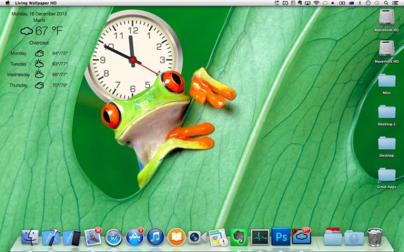The width and height of the screenshot is (404, 252).
Task: Click the Overcast condition text
Action: point(39,42)
